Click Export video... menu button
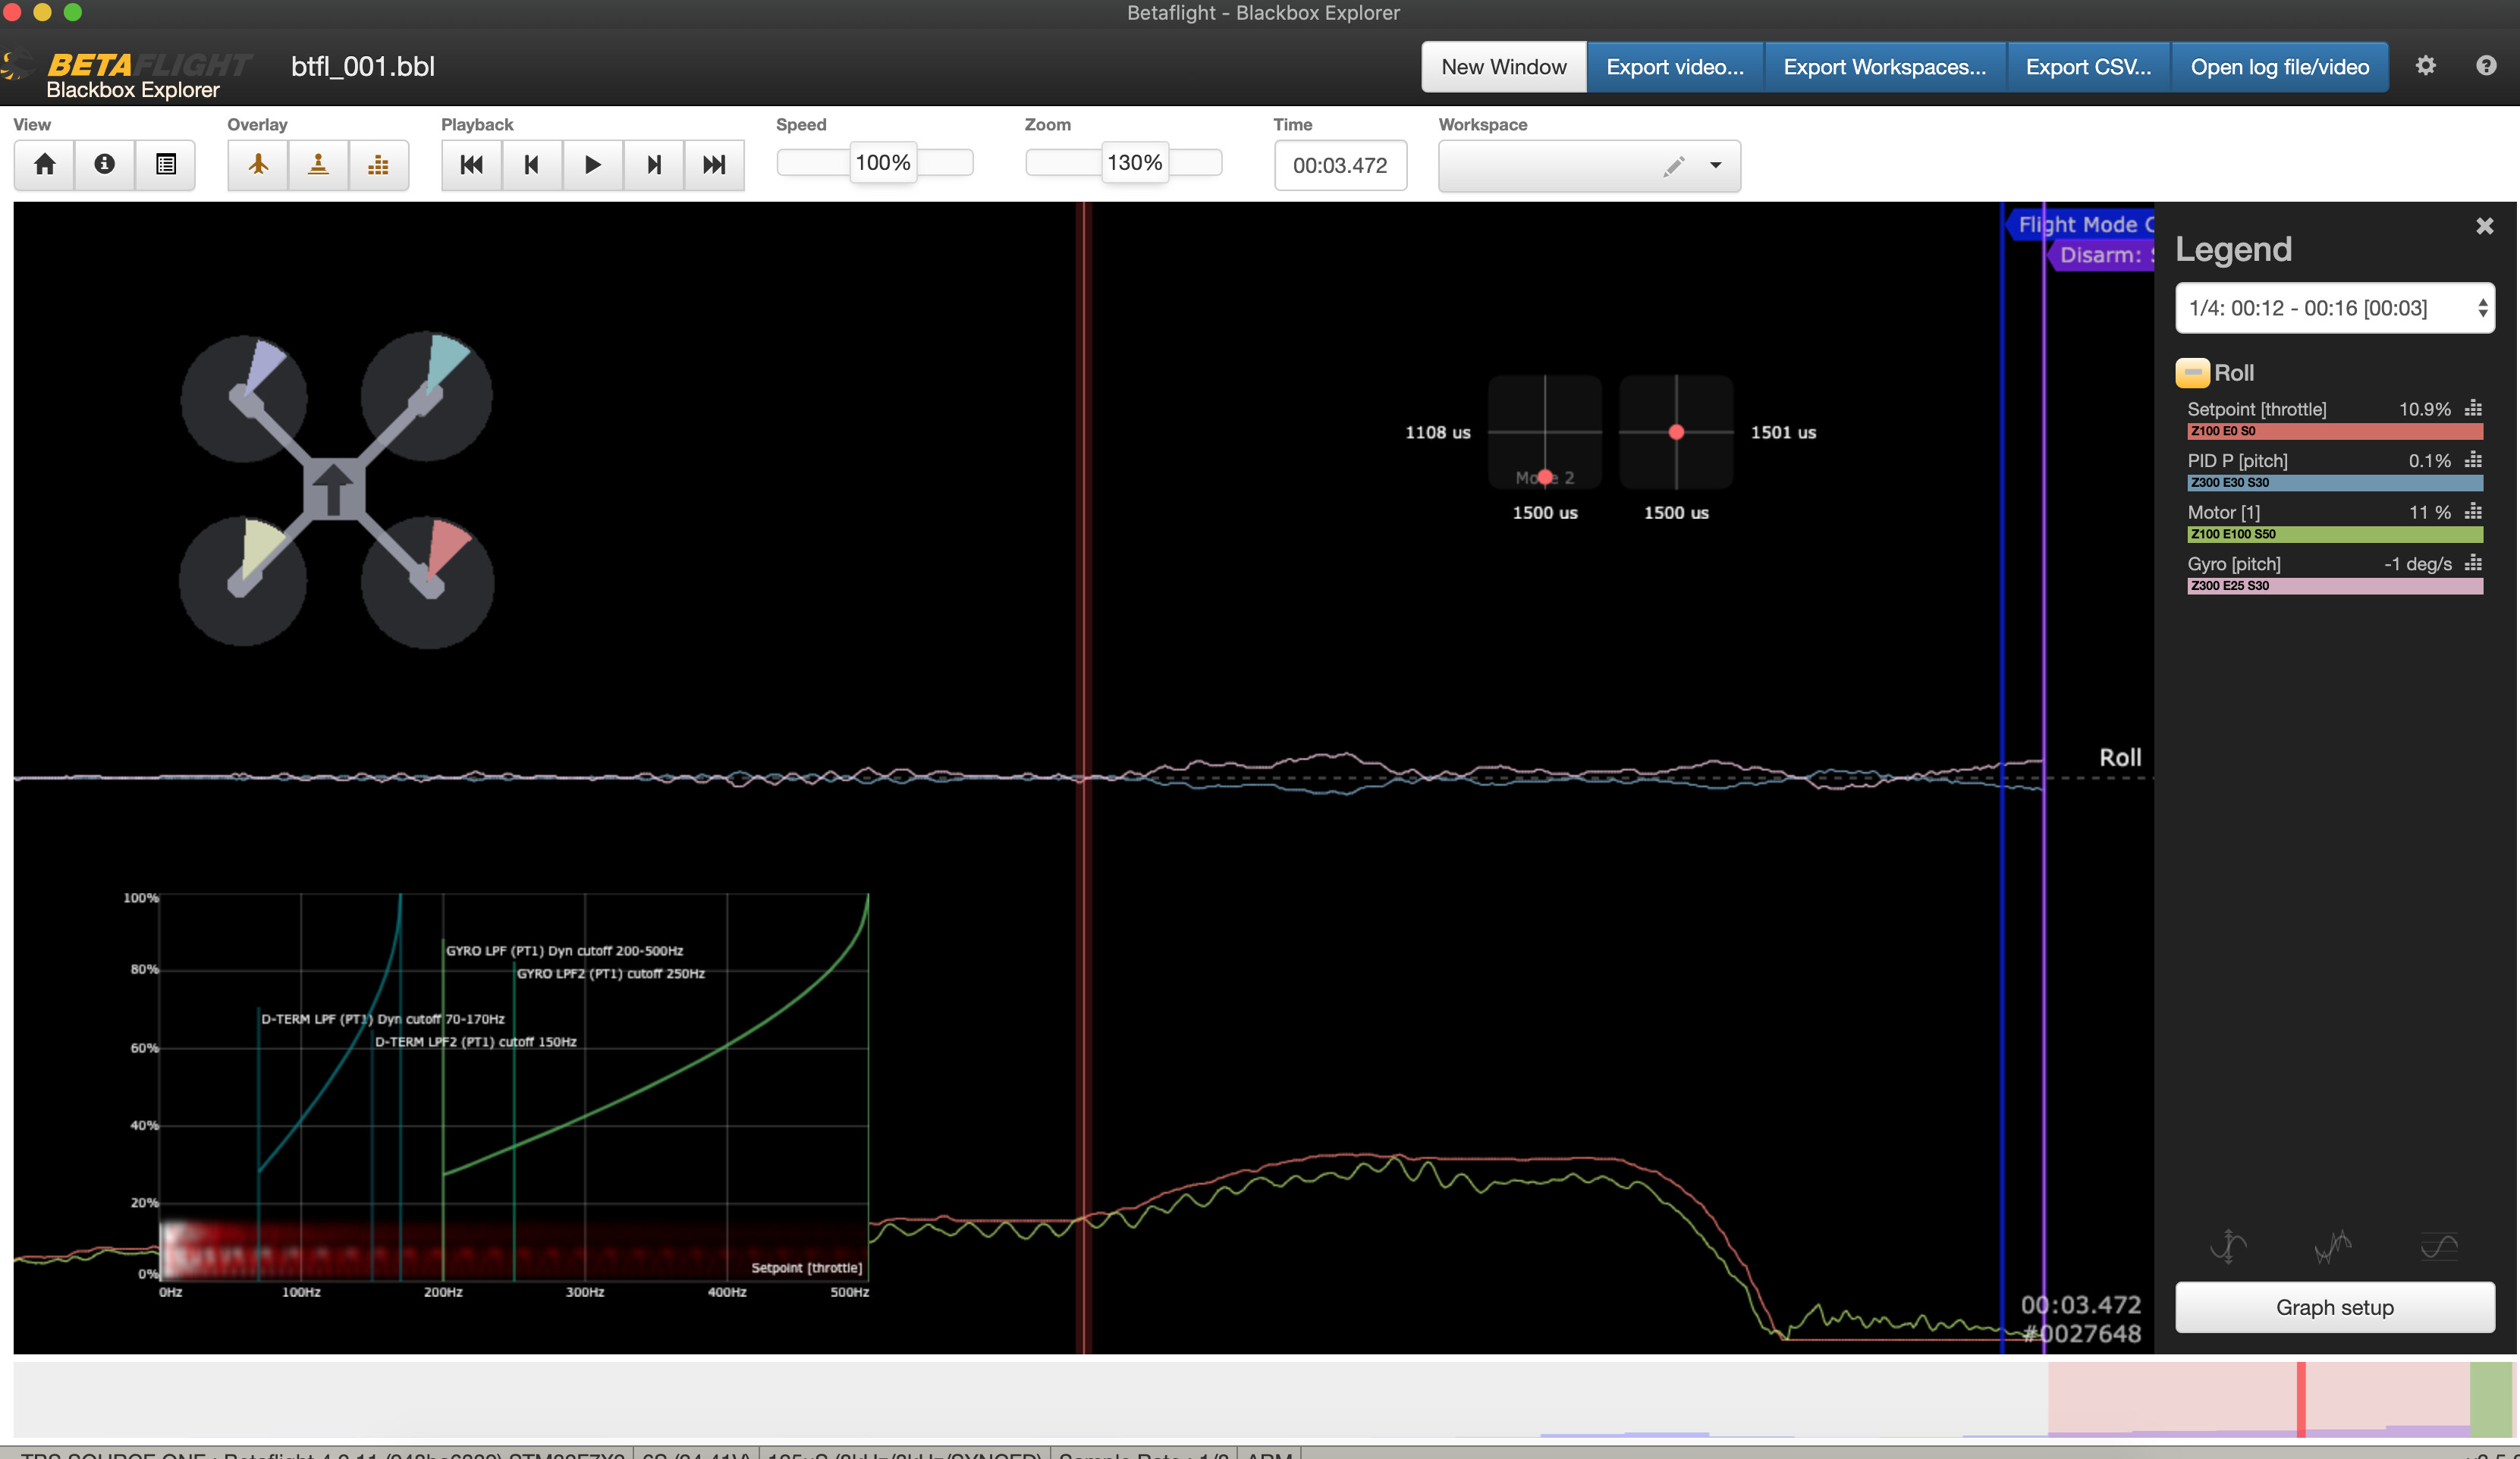The image size is (2520, 1459). 1674,67
